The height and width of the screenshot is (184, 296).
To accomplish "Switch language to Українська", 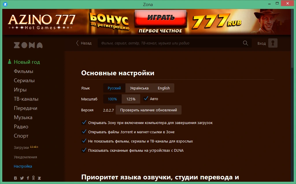I will 139,88.
